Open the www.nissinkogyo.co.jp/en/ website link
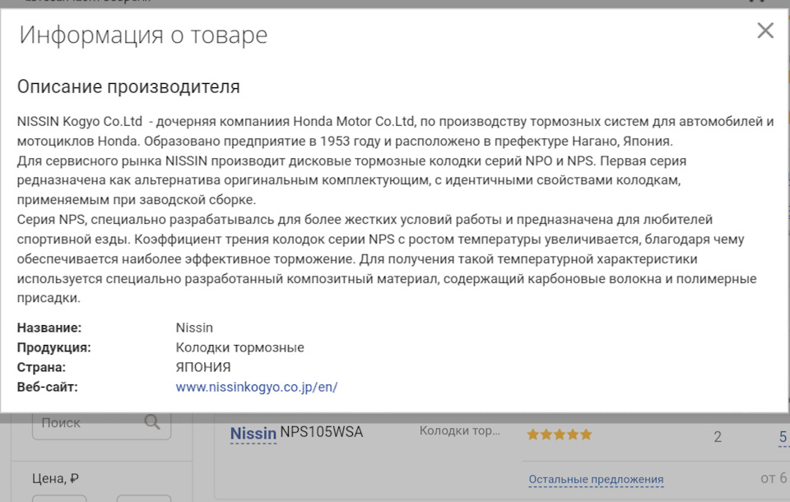Image resolution: width=790 pixels, height=502 pixels. coord(257,387)
